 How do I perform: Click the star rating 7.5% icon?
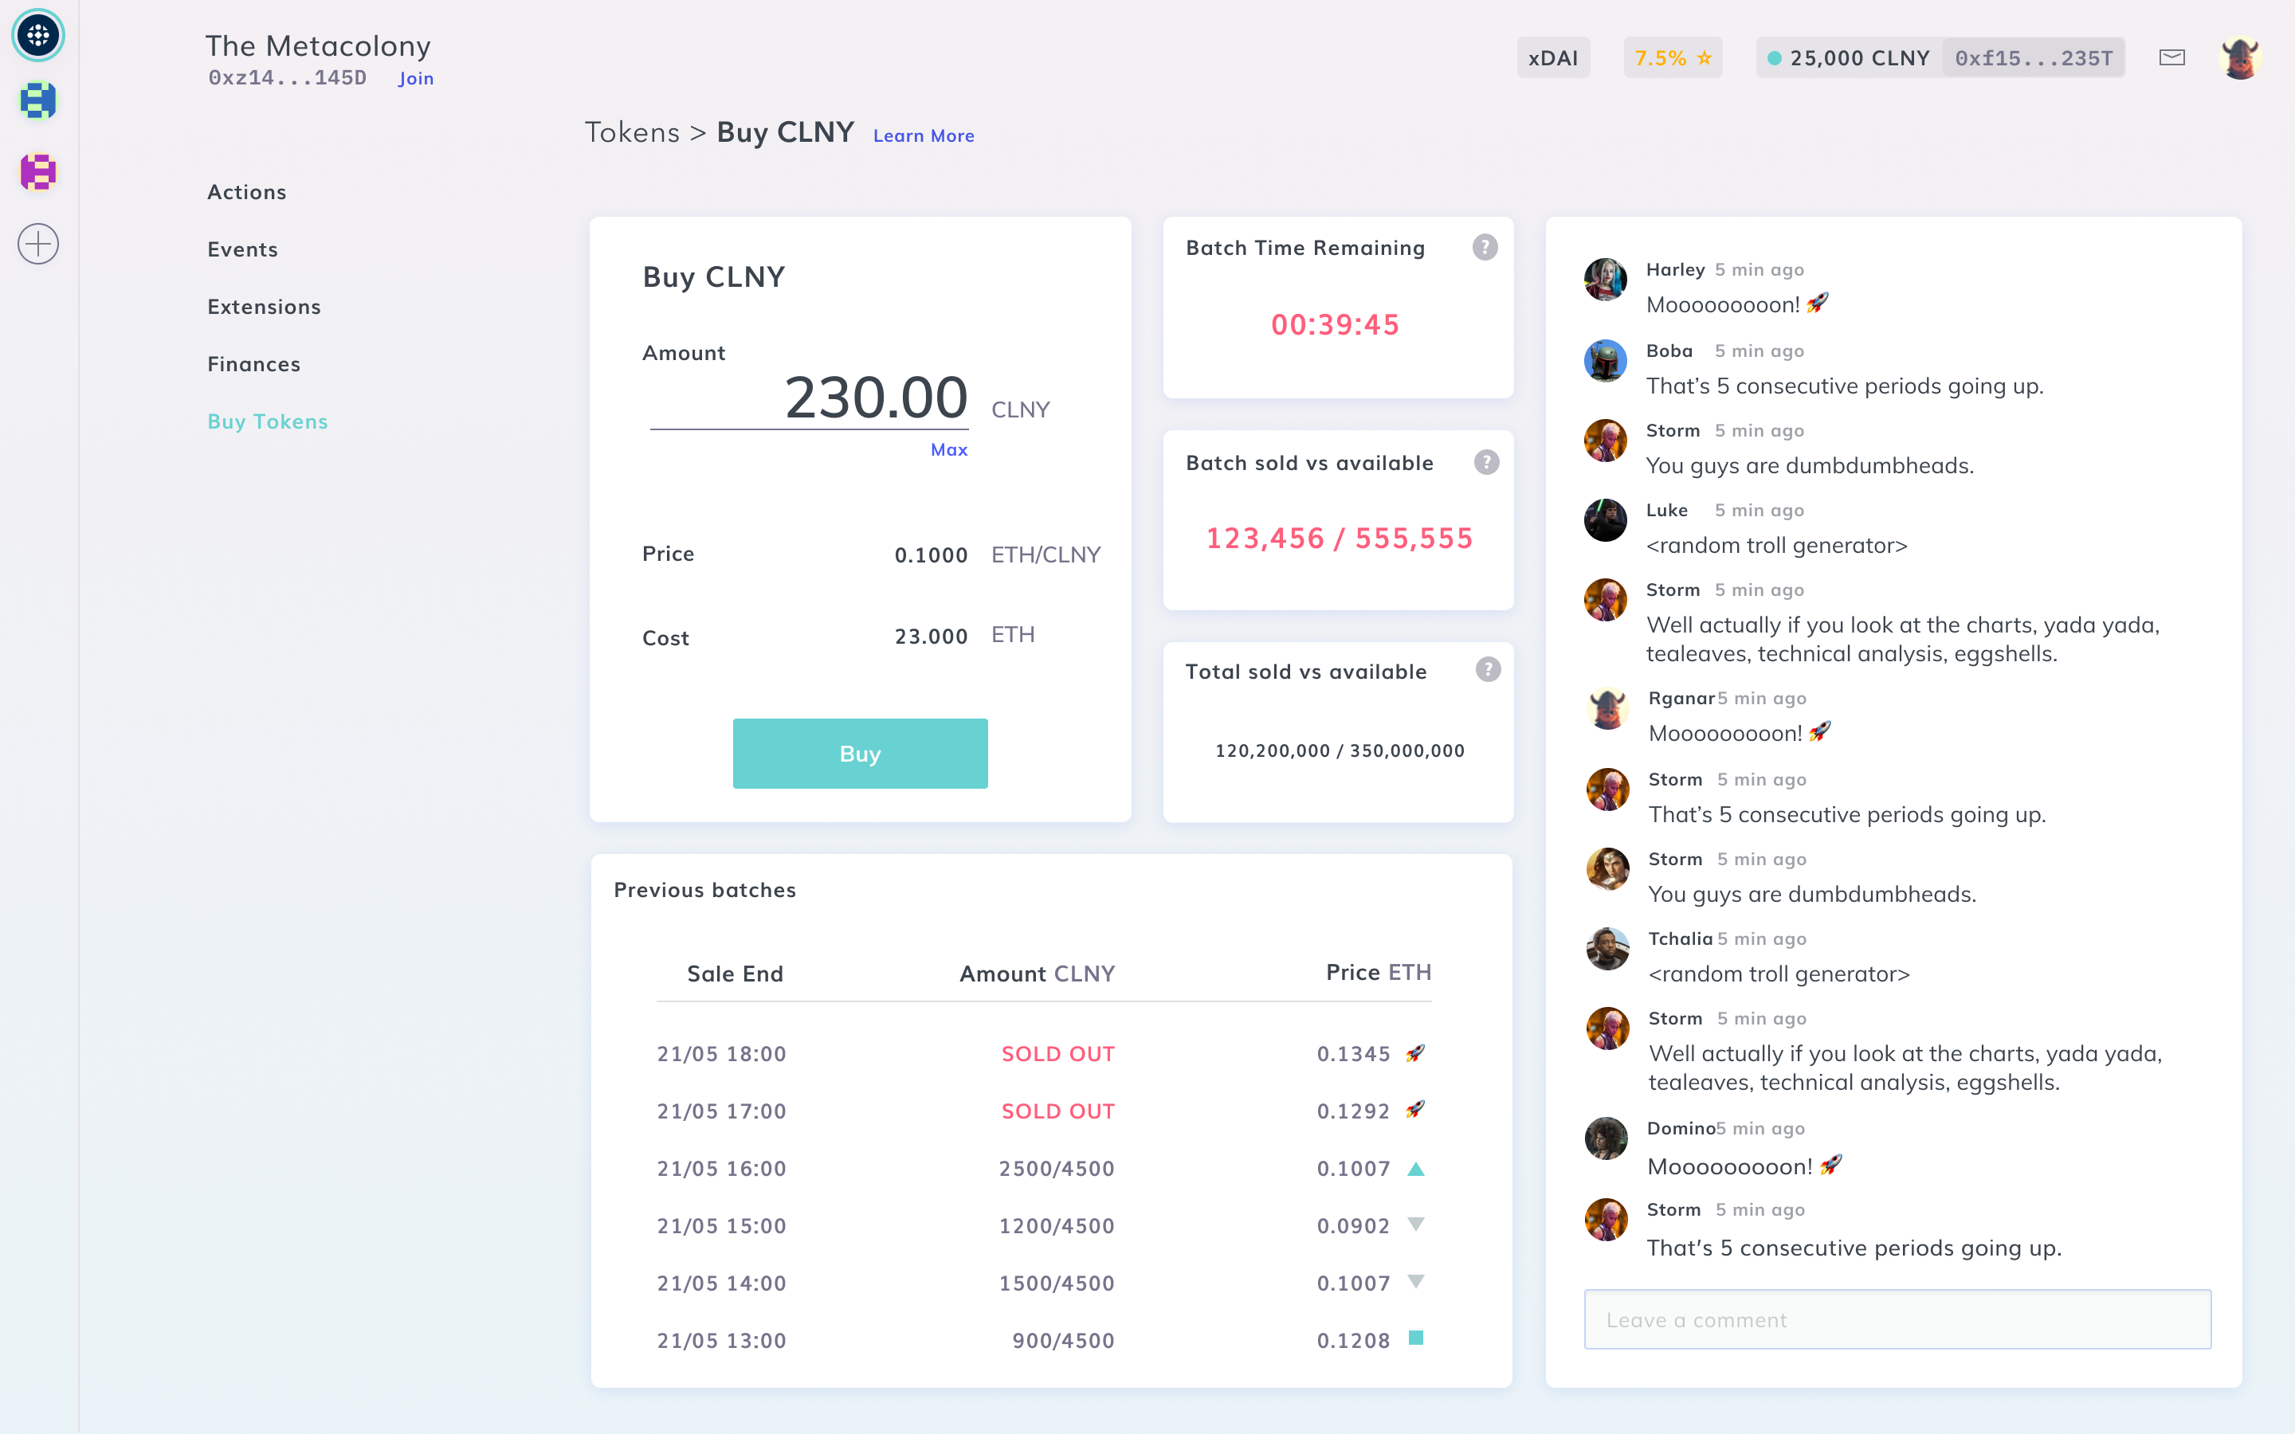coord(1673,58)
